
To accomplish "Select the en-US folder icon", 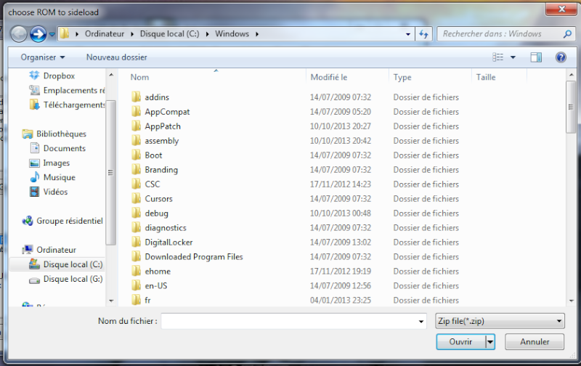I will click(x=136, y=285).
